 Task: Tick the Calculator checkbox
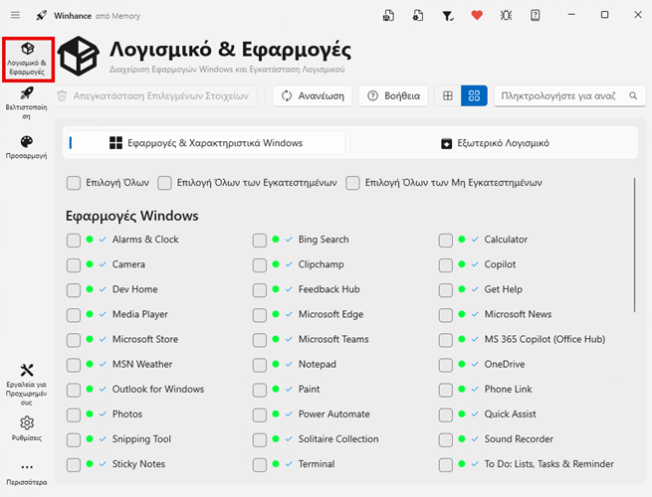click(x=446, y=240)
